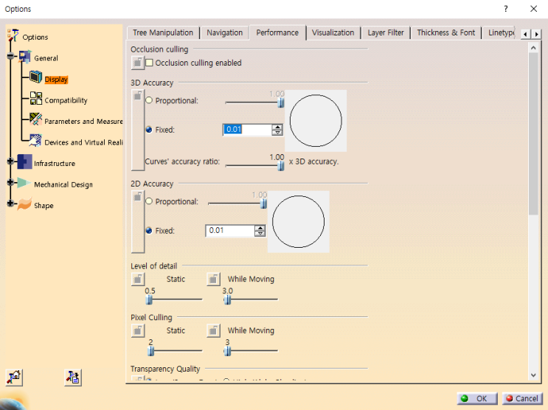548x410 pixels.
Task: Click the Level of detail Static lock icon
Action: point(138,279)
